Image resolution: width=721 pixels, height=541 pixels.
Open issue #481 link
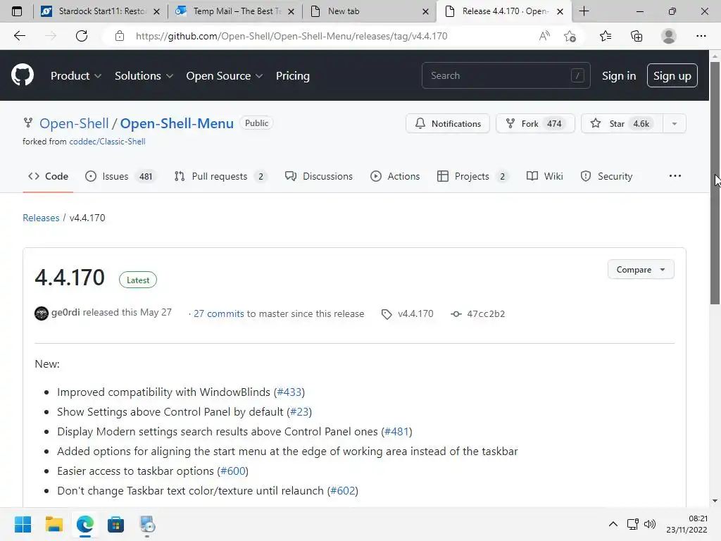tap(396, 432)
